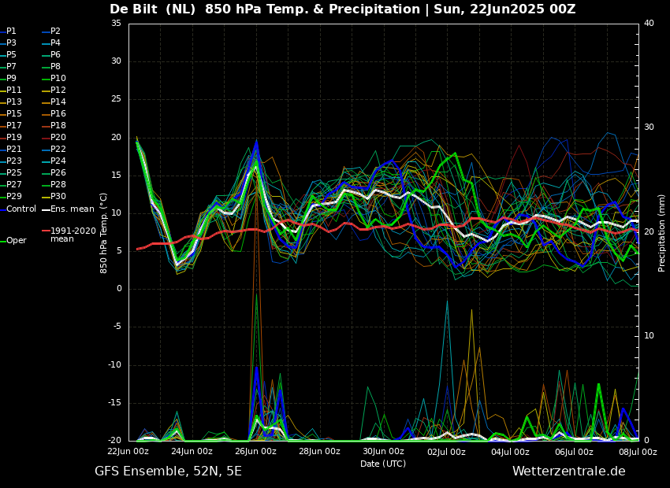The image size is (670, 488).
Task: Click the Date (UTC) axis title
Action: (x=383, y=464)
